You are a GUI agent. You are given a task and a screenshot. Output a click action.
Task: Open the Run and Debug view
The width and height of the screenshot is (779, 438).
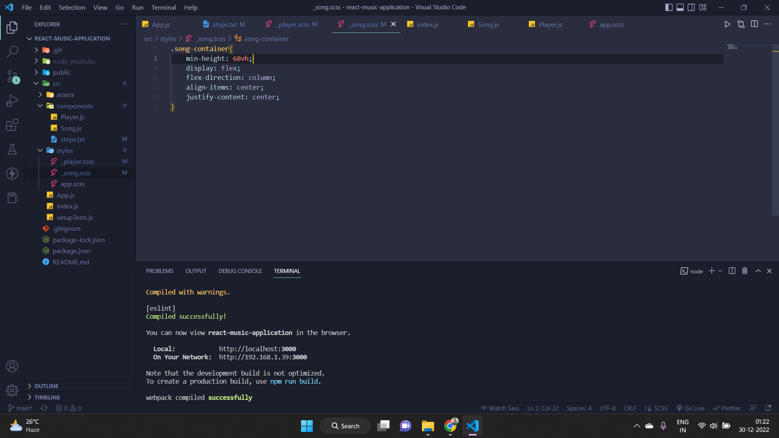point(12,100)
